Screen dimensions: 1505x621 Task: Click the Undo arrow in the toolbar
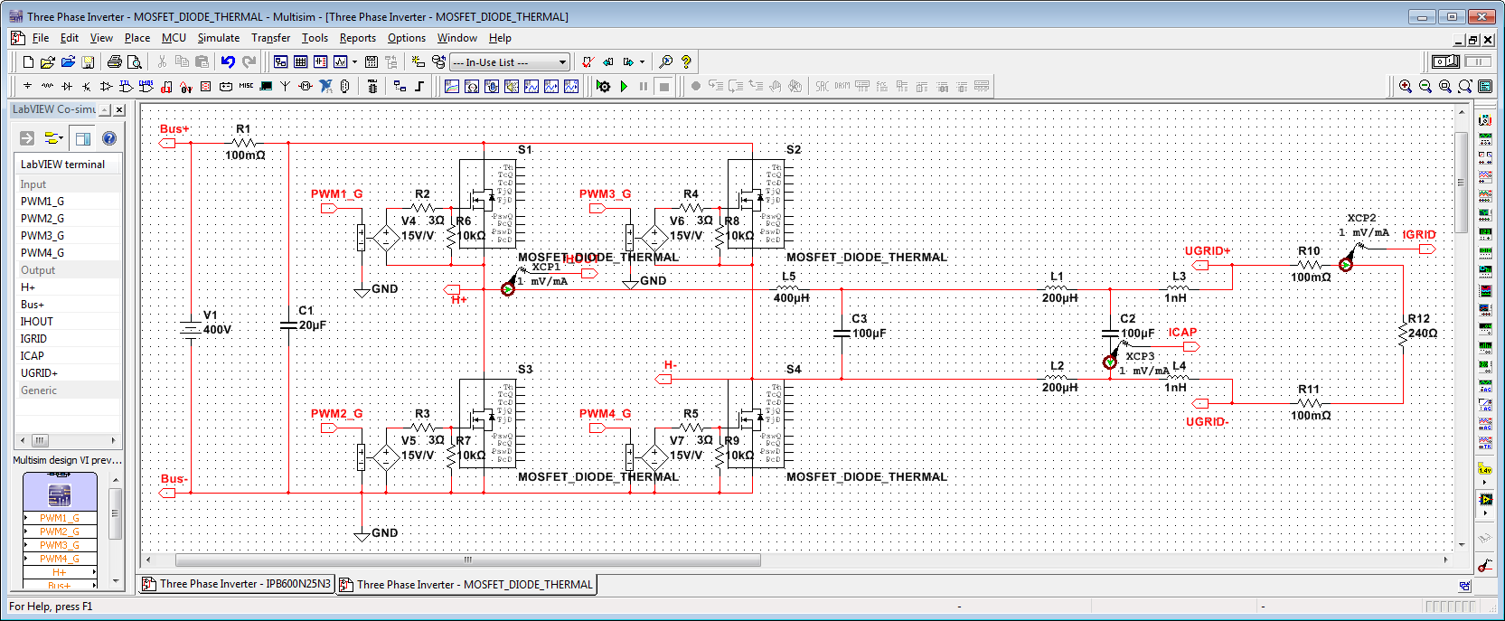[x=228, y=62]
